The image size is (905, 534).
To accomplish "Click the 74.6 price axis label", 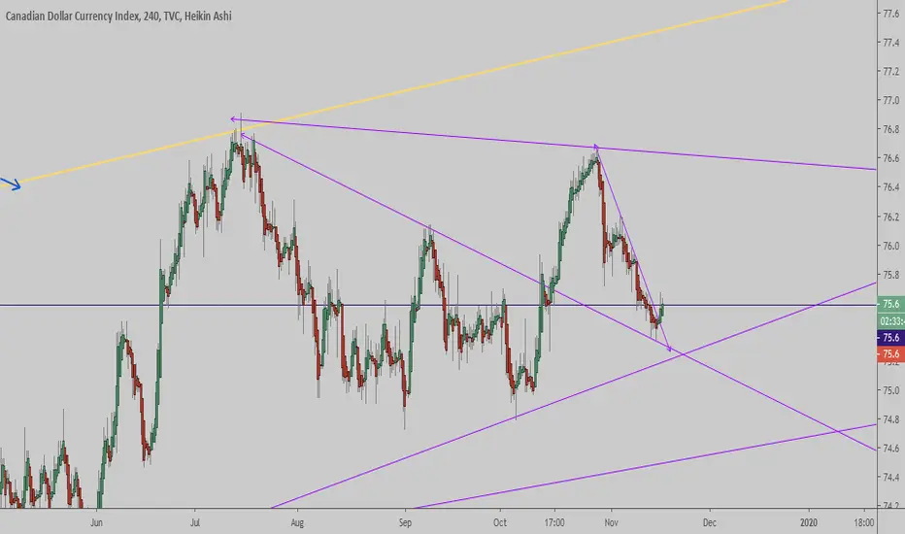I will pyautogui.click(x=891, y=448).
